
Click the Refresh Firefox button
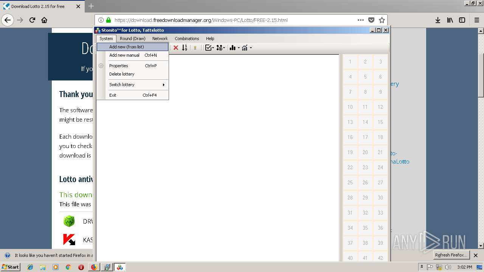(x=451, y=255)
